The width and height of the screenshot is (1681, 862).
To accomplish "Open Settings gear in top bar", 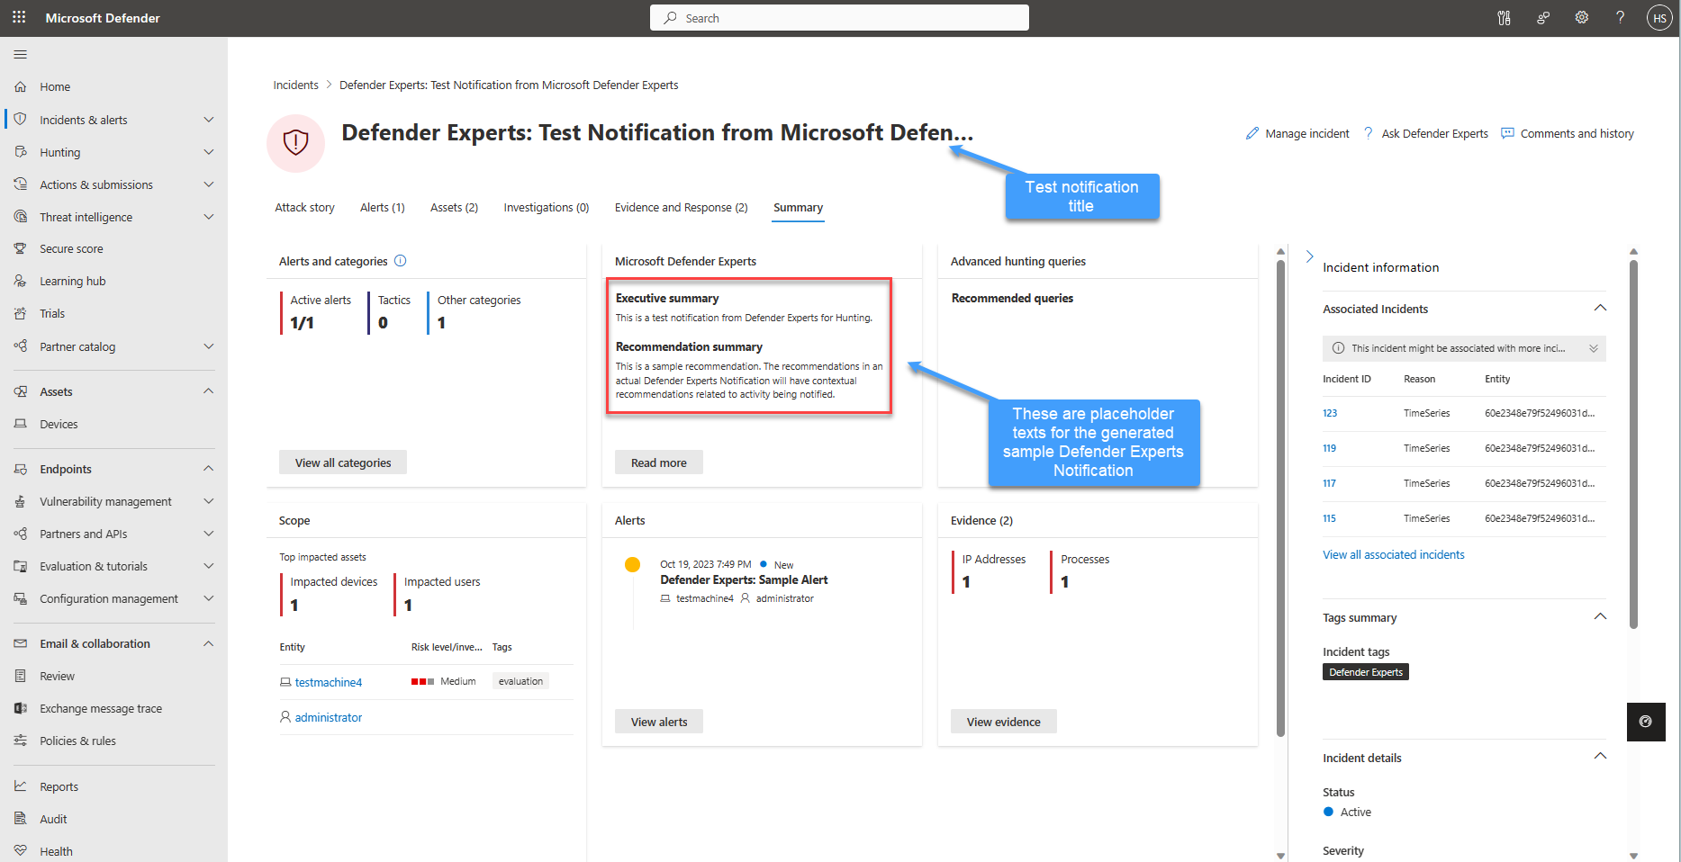I will tap(1581, 18).
